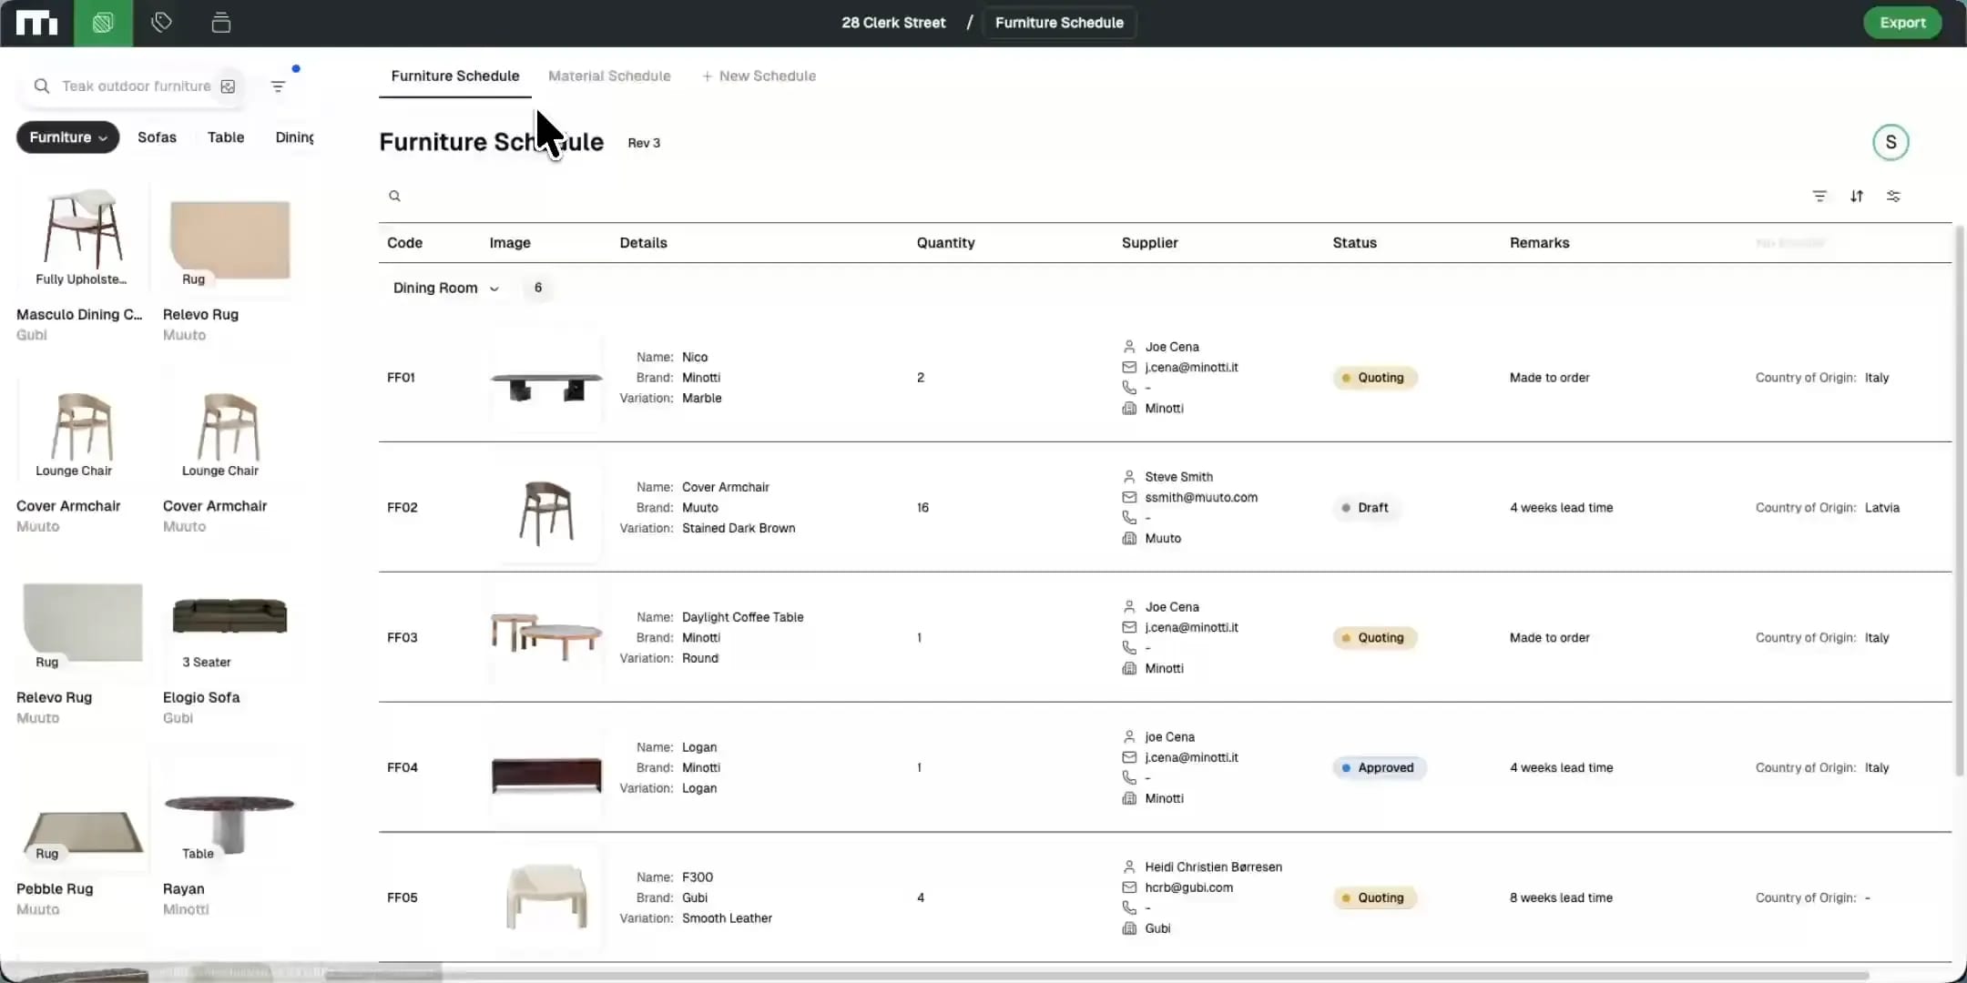Expand the Furniture category dropdown
Screen dimensions: 1967x983
coord(67,137)
